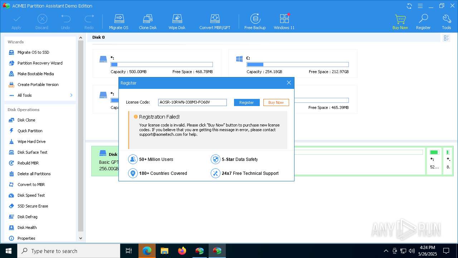Click the sidebar scroll up arrow
The width and height of the screenshot is (458, 258).
81,38
